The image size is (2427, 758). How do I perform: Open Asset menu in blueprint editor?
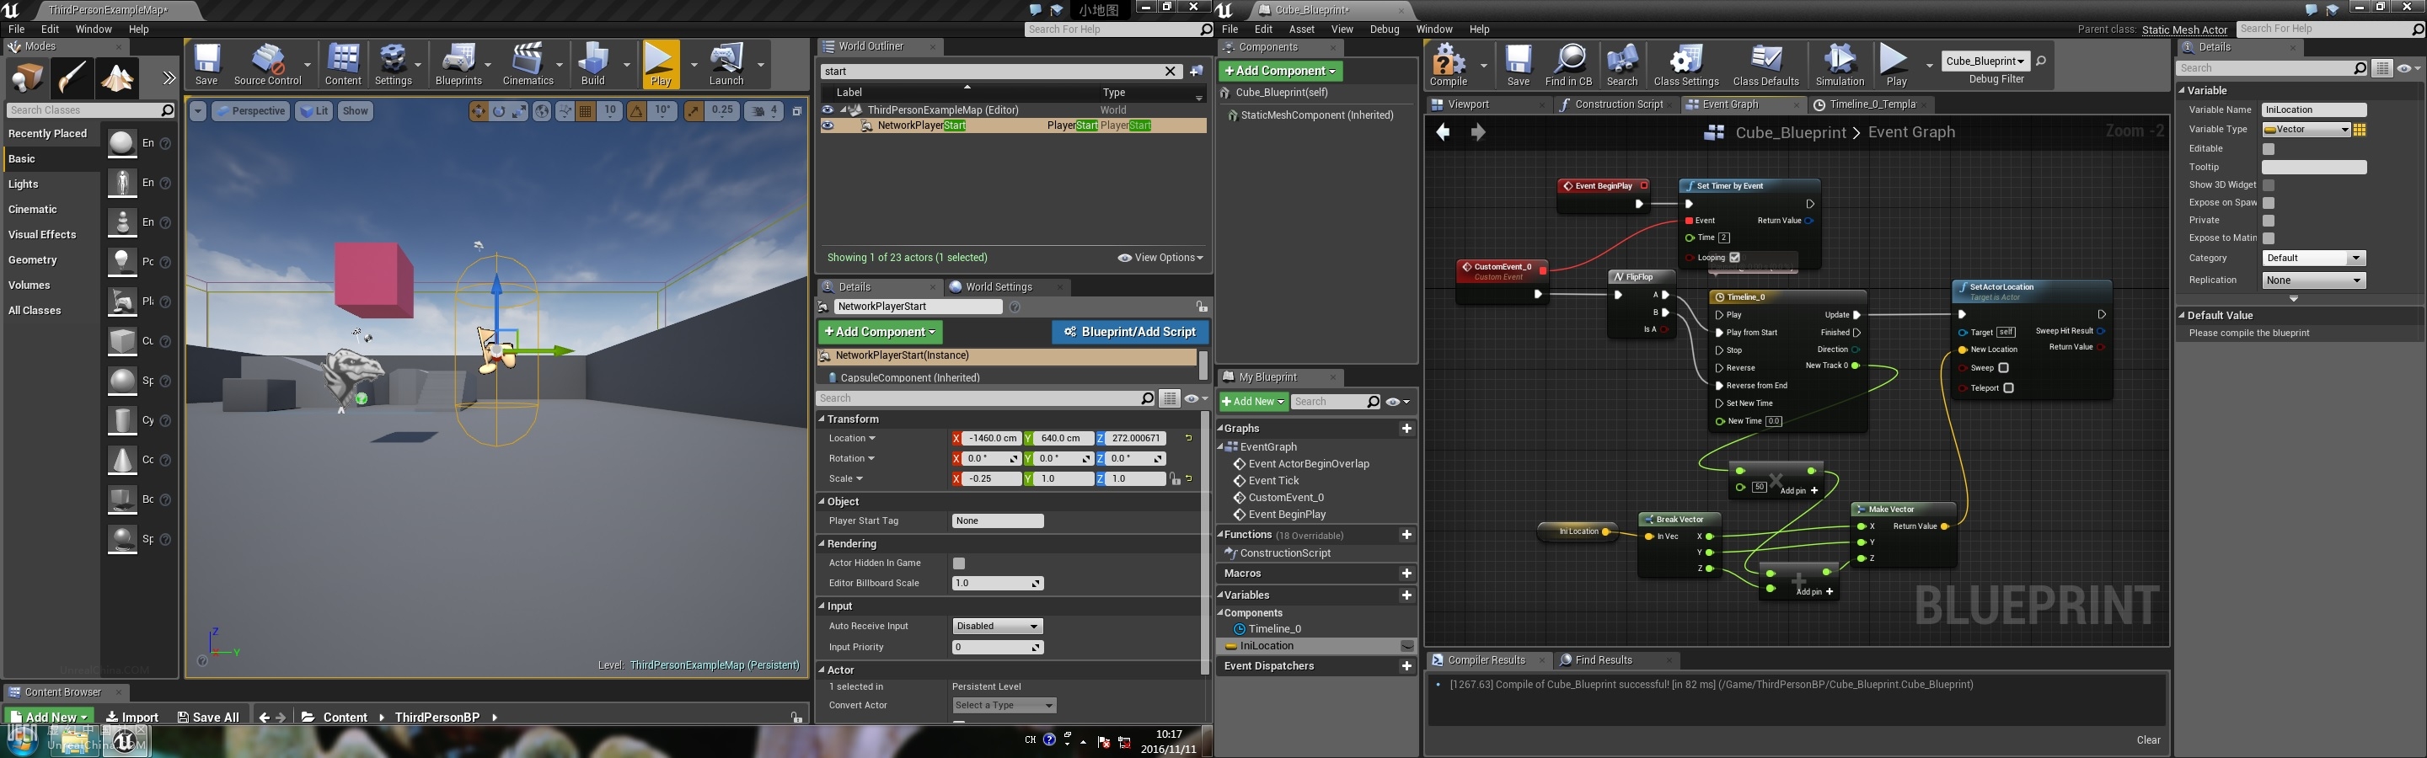(1301, 29)
